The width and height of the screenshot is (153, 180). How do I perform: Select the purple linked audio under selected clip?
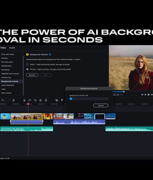coord(26,122)
